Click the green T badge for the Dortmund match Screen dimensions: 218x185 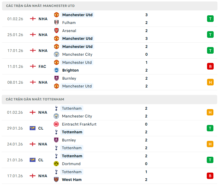(x=210, y=160)
